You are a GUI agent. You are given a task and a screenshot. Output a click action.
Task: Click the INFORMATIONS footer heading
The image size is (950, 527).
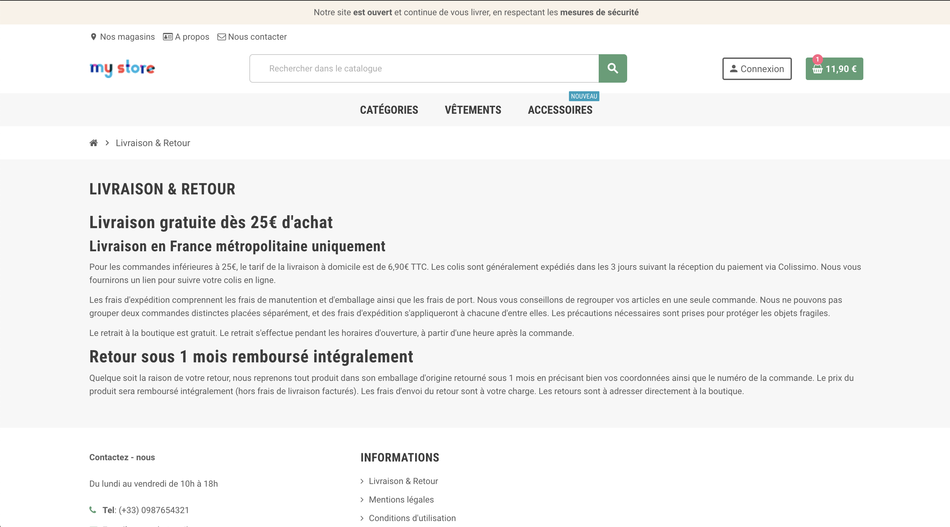(x=400, y=457)
